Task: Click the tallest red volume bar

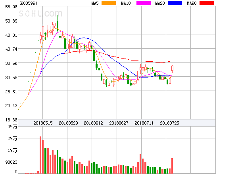Action: coord(40,155)
